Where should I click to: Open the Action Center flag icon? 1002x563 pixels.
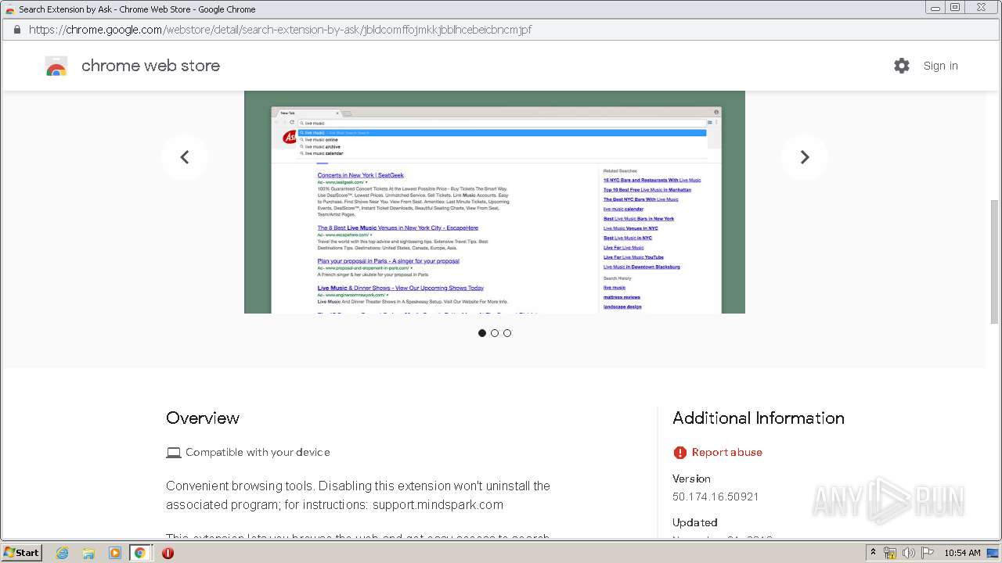point(927,553)
